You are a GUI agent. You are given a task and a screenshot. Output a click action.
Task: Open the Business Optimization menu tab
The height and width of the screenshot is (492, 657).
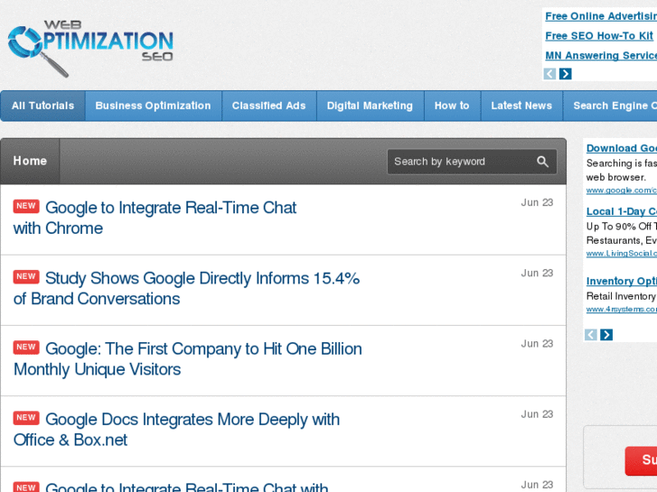154,106
